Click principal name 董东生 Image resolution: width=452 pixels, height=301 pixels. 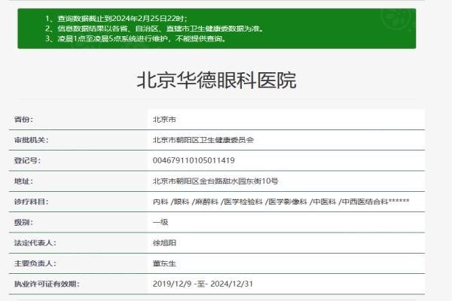tap(164, 263)
